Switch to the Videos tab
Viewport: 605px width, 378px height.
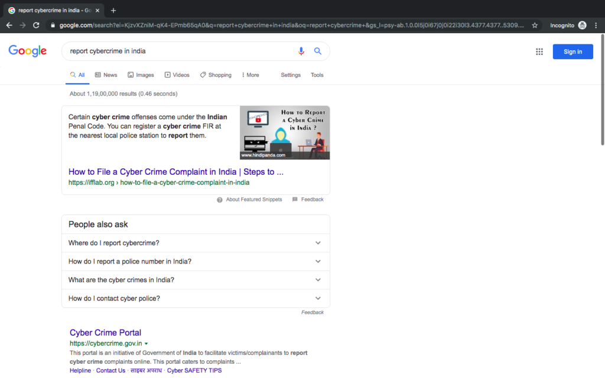177,75
